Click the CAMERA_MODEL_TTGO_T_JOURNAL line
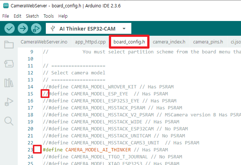The width and height of the screenshot is (241, 165). [x=113, y=157]
